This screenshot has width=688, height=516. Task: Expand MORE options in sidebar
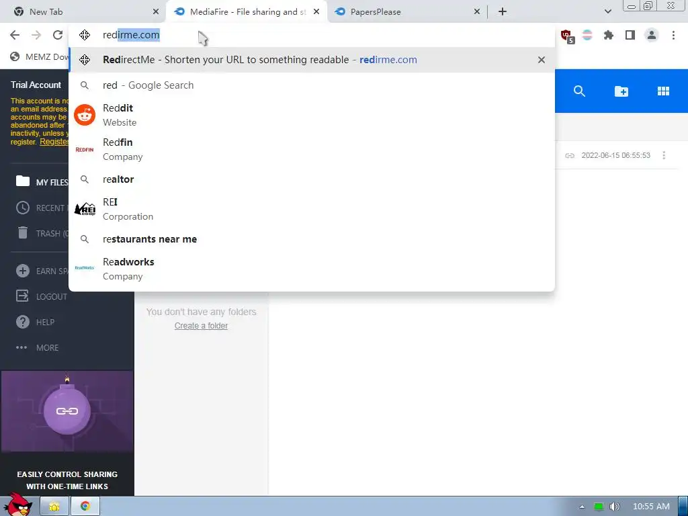(x=38, y=347)
